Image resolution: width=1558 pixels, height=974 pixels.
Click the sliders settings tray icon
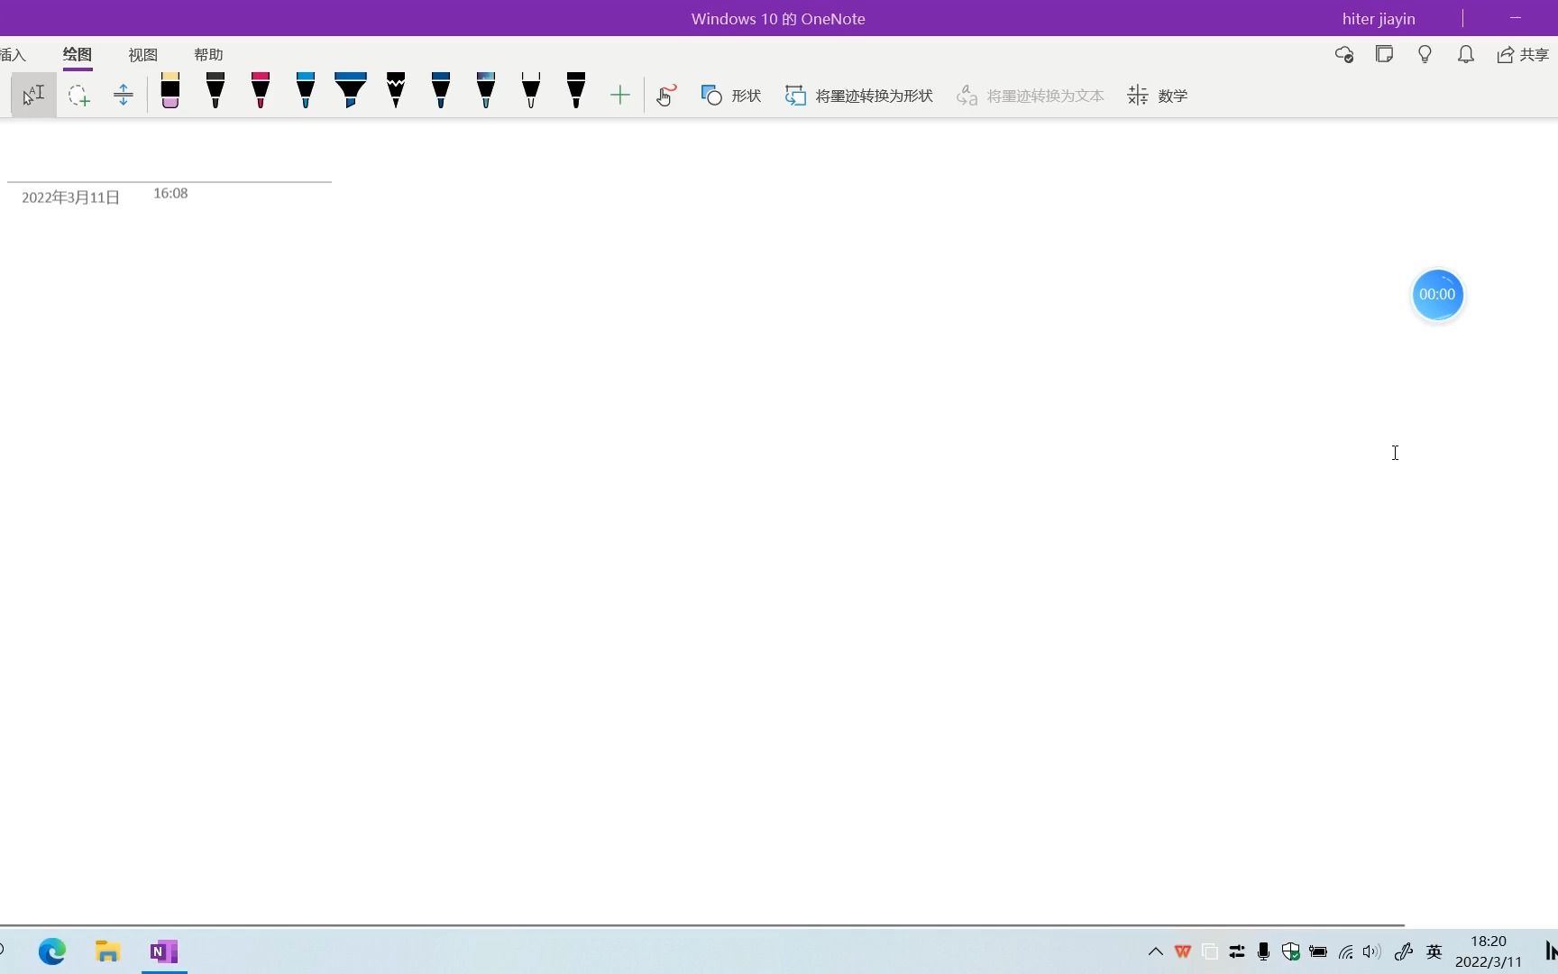tap(1237, 951)
